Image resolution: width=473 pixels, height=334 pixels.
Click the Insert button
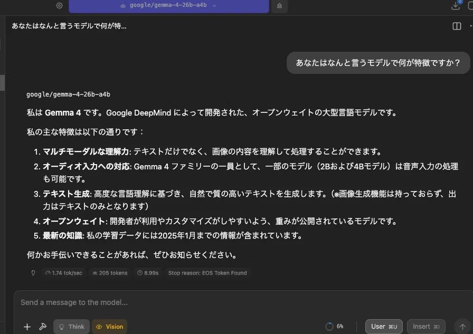click(426, 327)
